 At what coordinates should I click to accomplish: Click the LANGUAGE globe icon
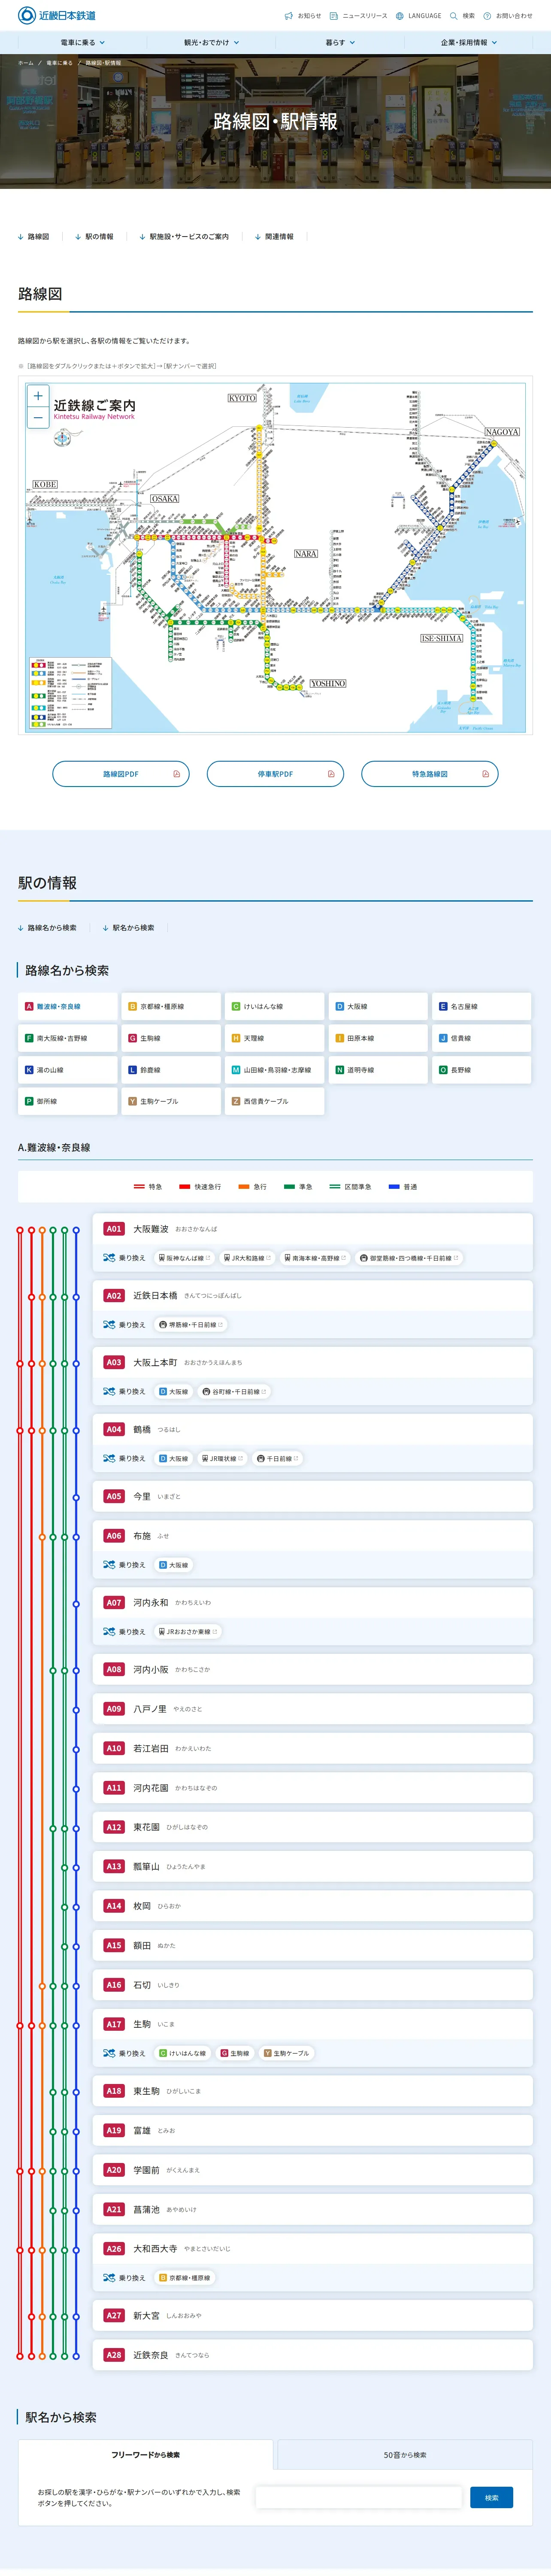(400, 16)
